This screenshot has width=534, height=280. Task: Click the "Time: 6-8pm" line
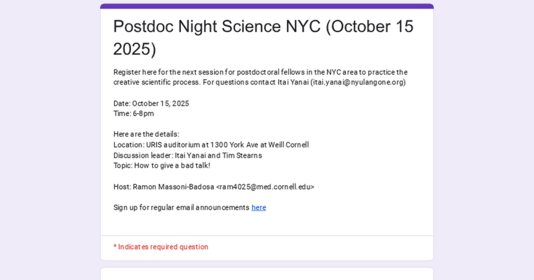133,114
